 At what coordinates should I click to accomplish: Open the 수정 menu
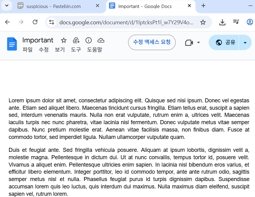click(x=44, y=49)
